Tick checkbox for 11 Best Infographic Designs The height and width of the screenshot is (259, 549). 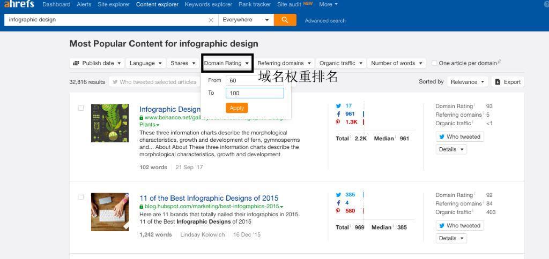[x=81, y=197]
